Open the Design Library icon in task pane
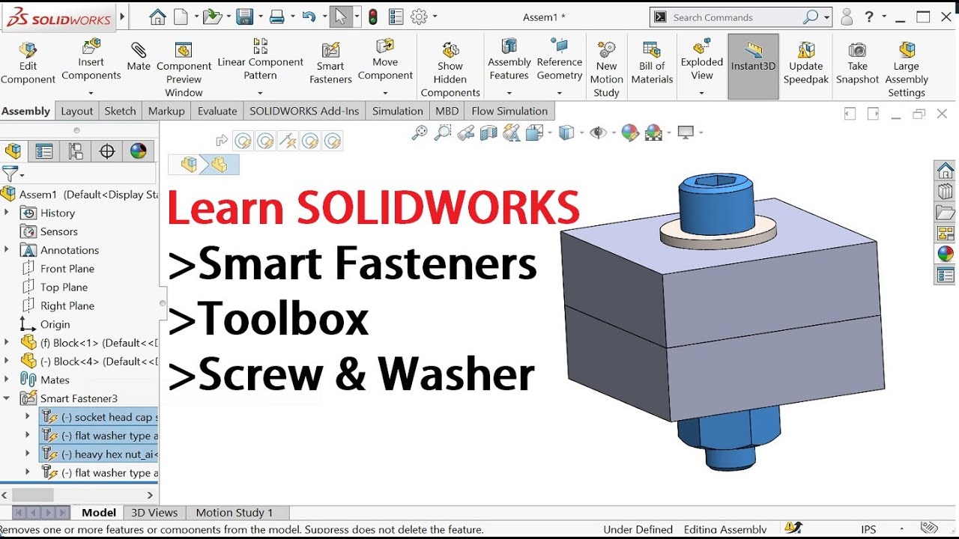Viewport: 959px width, 539px height. (x=946, y=191)
